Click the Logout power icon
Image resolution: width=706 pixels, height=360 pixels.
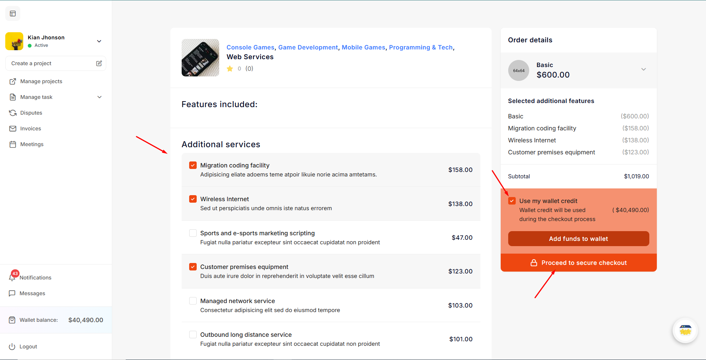pyautogui.click(x=12, y=347)
